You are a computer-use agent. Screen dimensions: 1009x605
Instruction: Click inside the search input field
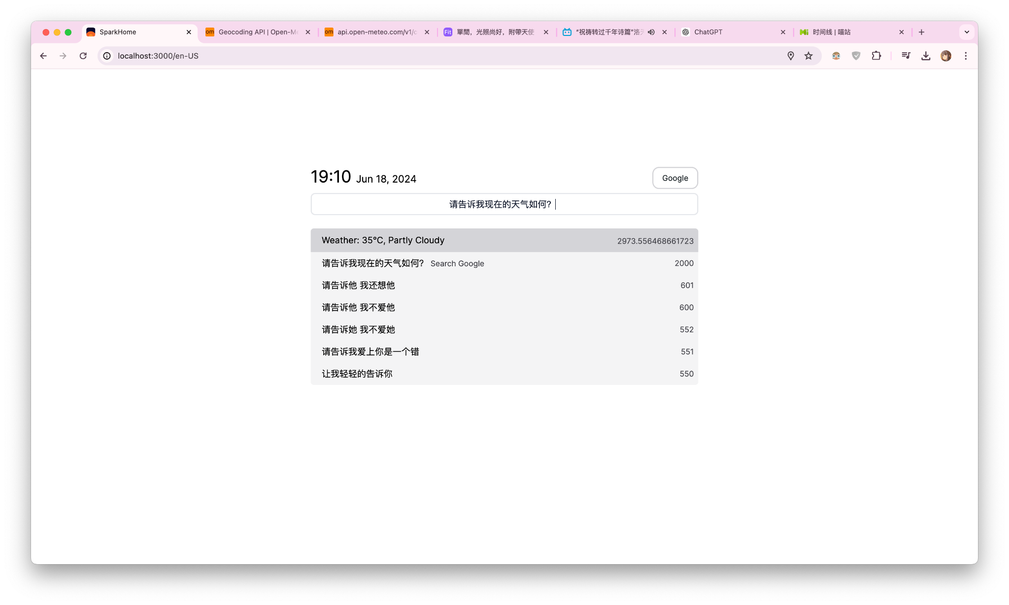[x=504, y=203]
